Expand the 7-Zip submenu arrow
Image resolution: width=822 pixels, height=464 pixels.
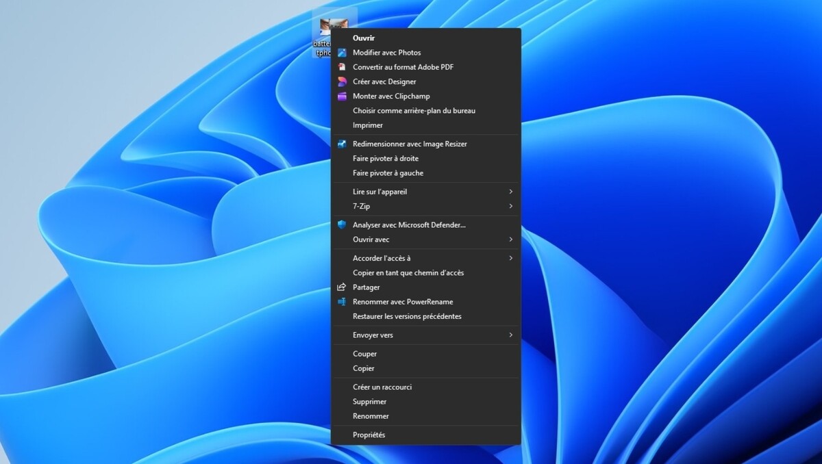click(x=510, y=207)
